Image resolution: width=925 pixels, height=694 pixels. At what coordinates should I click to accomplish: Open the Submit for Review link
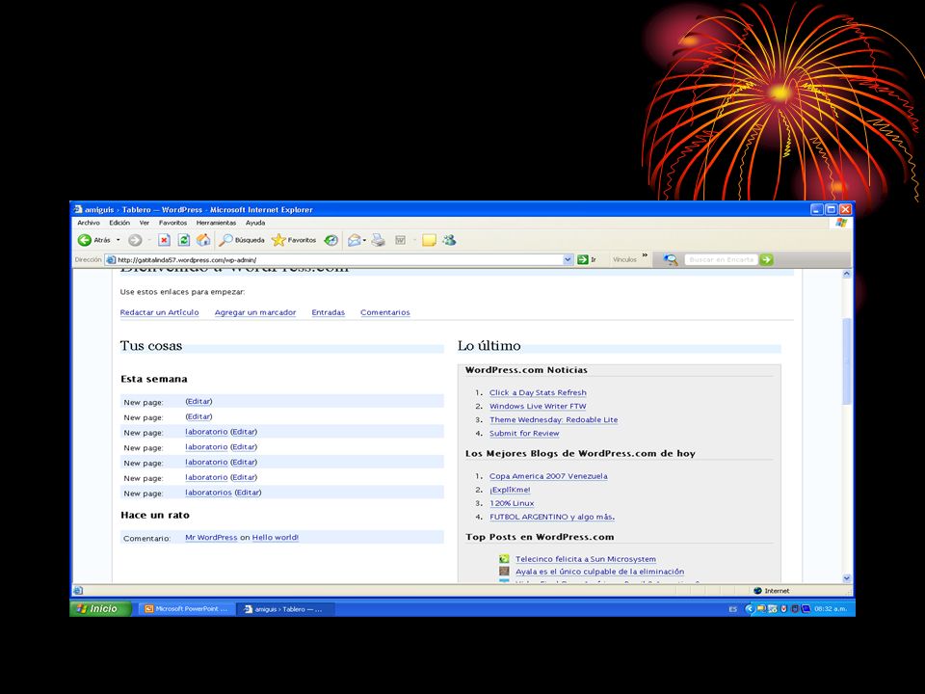point(524,433)
